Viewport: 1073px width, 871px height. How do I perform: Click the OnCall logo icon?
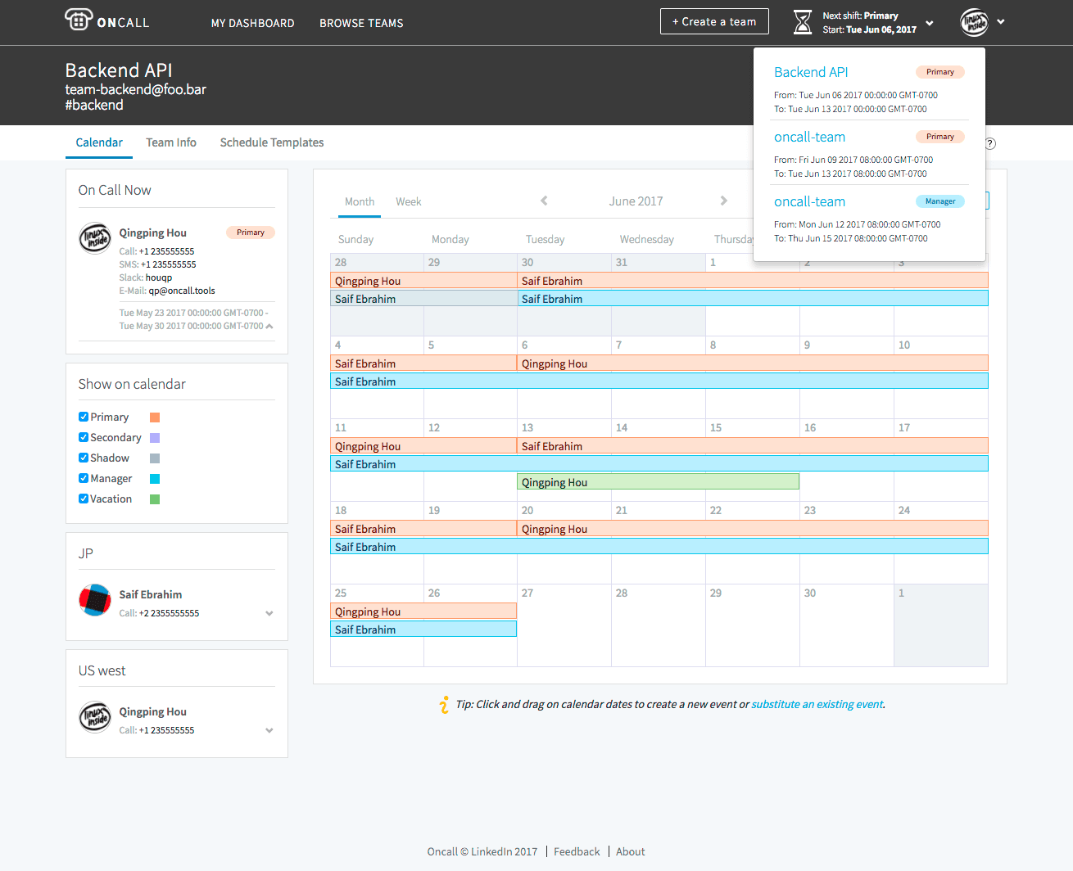[78, 19]
